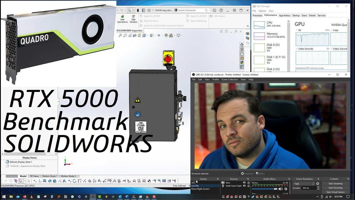Click Start Recording button in OBS
Viewport: 355px width, 200px height.
coord(335,188)
